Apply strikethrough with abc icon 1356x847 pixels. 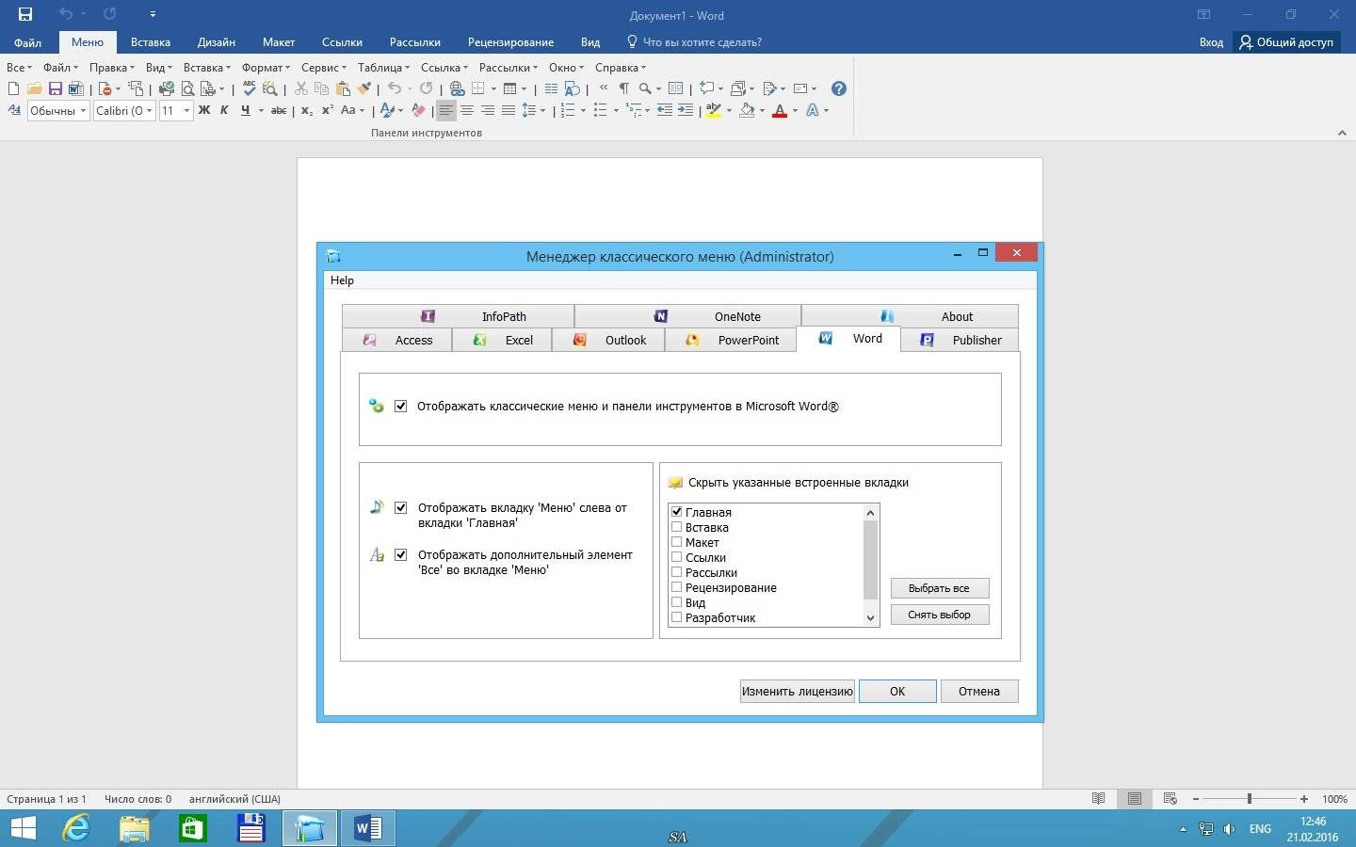coord(279,110)
